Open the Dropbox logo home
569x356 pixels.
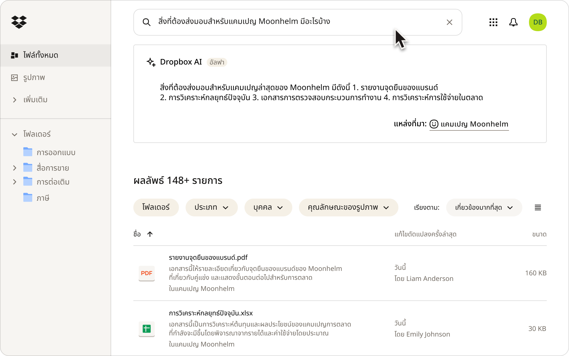pyautogui.click(x=19, y=22)
